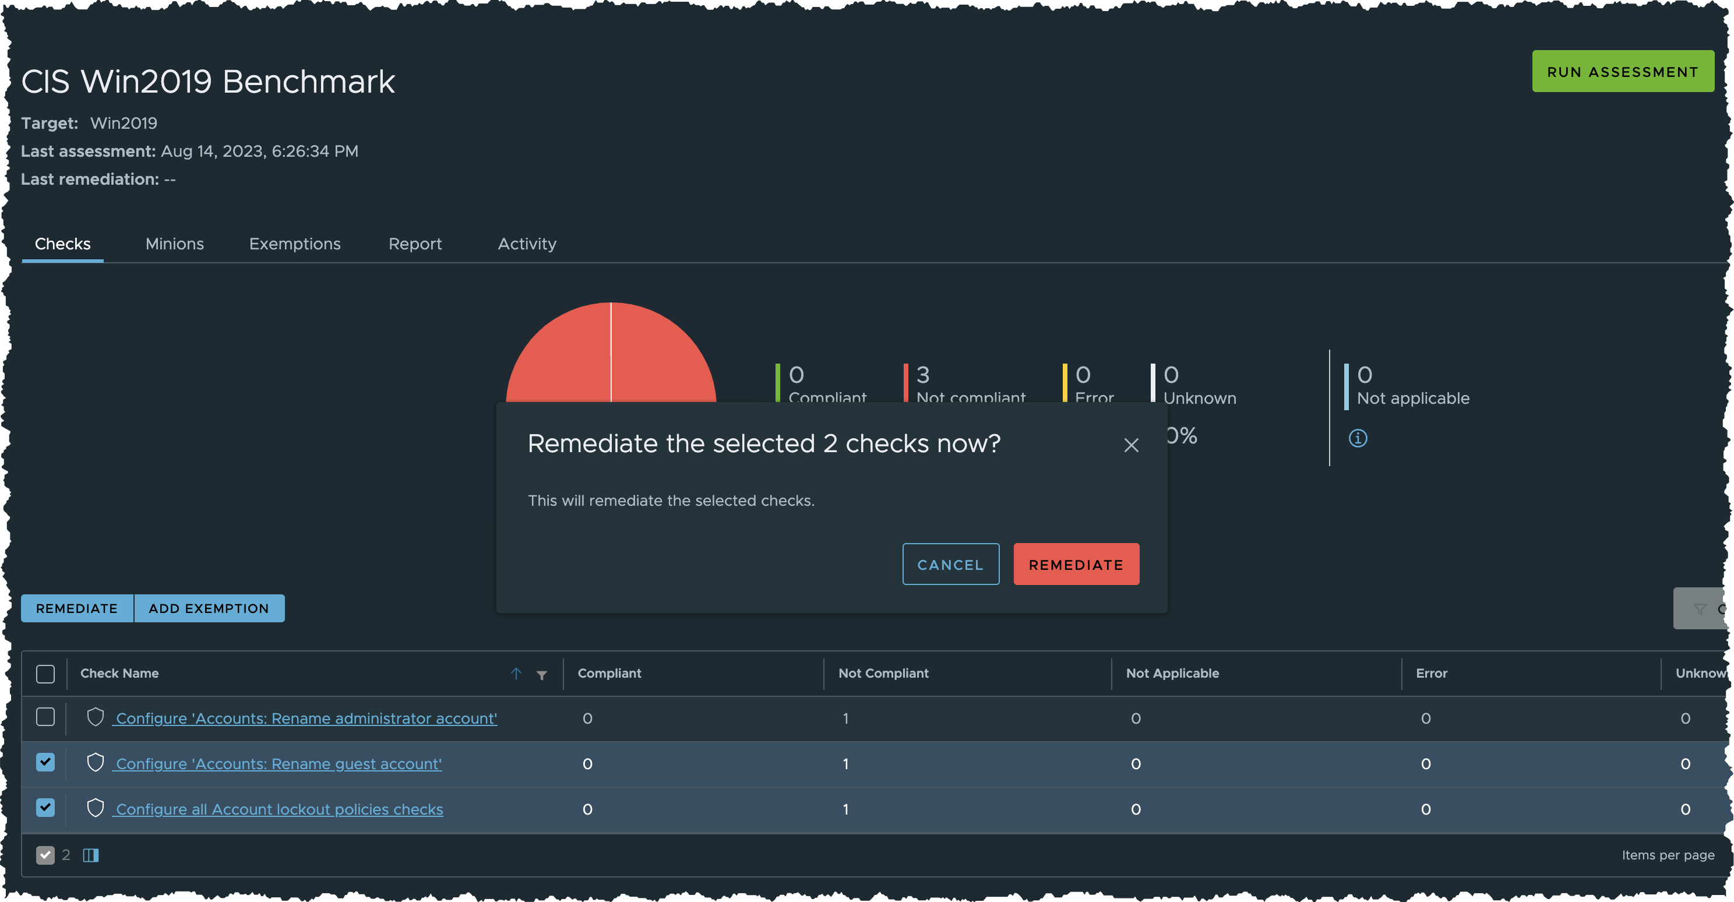Viewport: 1734px width, 902px height.
Task: Click the Items per page label
Action: click(x=1668, y=855)
